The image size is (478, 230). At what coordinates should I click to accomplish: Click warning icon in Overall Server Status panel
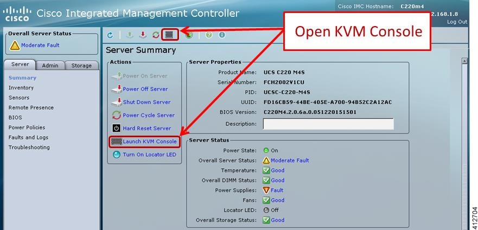coord(15,46)
